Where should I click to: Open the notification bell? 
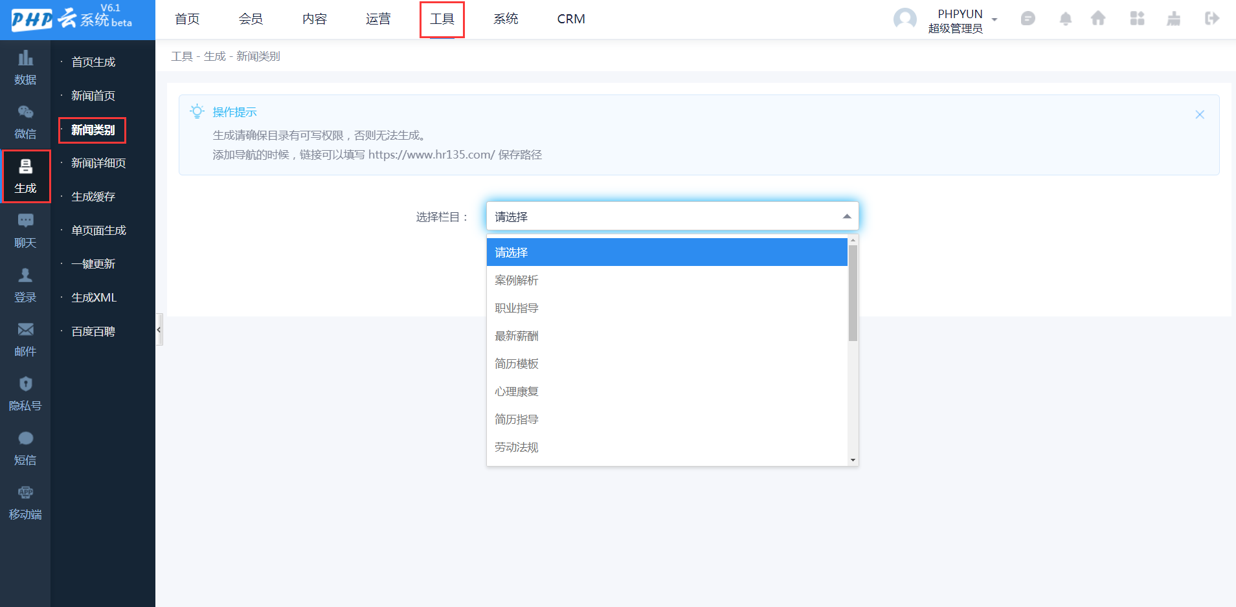pyautogui.click(x=1065, y=19)
